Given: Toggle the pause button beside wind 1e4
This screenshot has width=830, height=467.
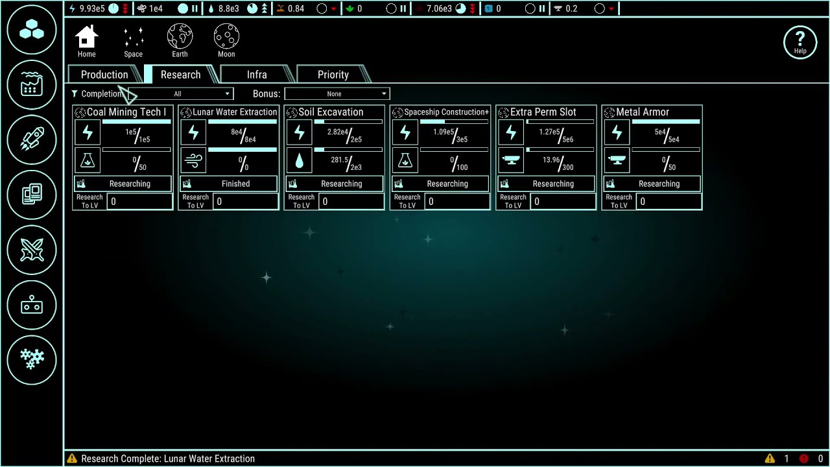Looking at the screenshot, I should point(195,8).
